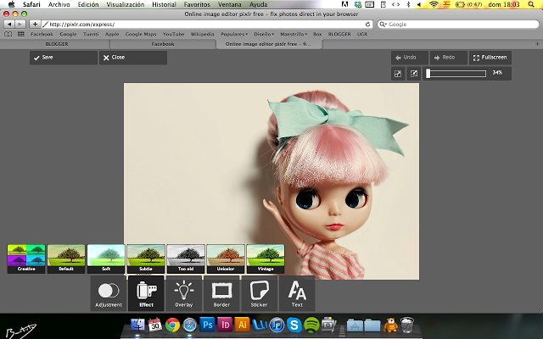Expand the Populares bookmarks dropdown
Viewport: 543px width, 339px height.
(235, 34)
